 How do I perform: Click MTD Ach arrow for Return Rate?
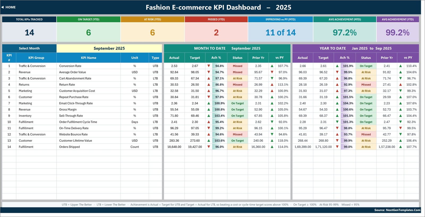pyautogui.click(x=209, y=85)
